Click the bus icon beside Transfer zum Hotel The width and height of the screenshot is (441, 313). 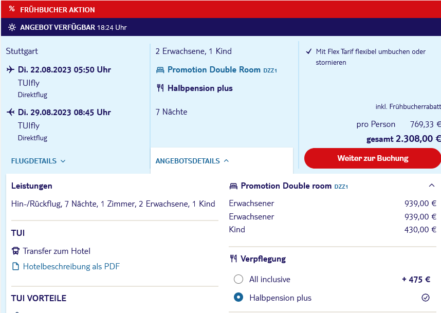(15, 251)
